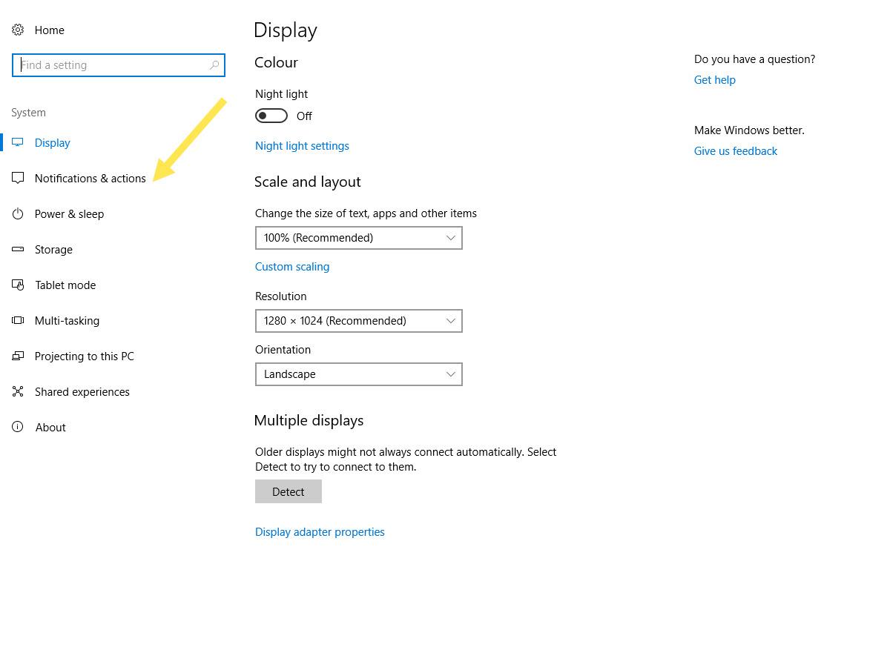
Task: Click Give us feedback link
Action: click(x=736, y=151)
